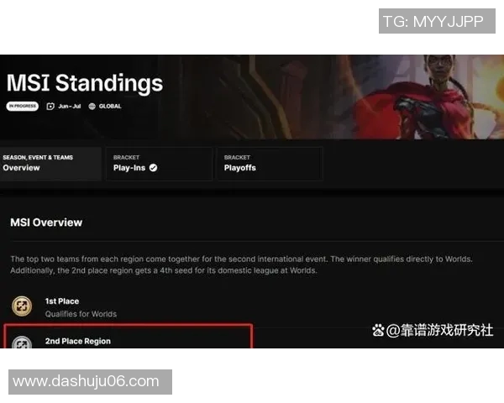
Task: Click the globe icon next to GLOBAL
Action: click(x=92, y=106)
